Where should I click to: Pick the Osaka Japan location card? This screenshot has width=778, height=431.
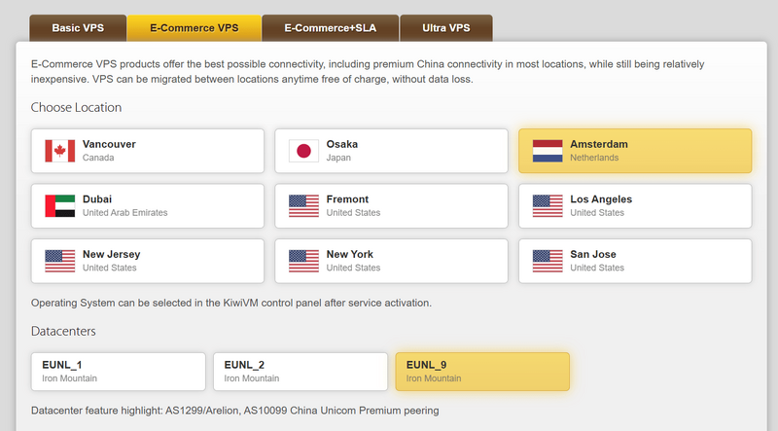pyautogui.click(x=392, y=151)
